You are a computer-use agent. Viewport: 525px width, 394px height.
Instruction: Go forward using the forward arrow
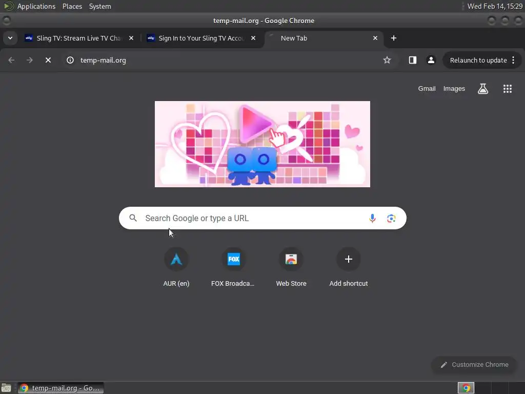[x=30, y=61]
